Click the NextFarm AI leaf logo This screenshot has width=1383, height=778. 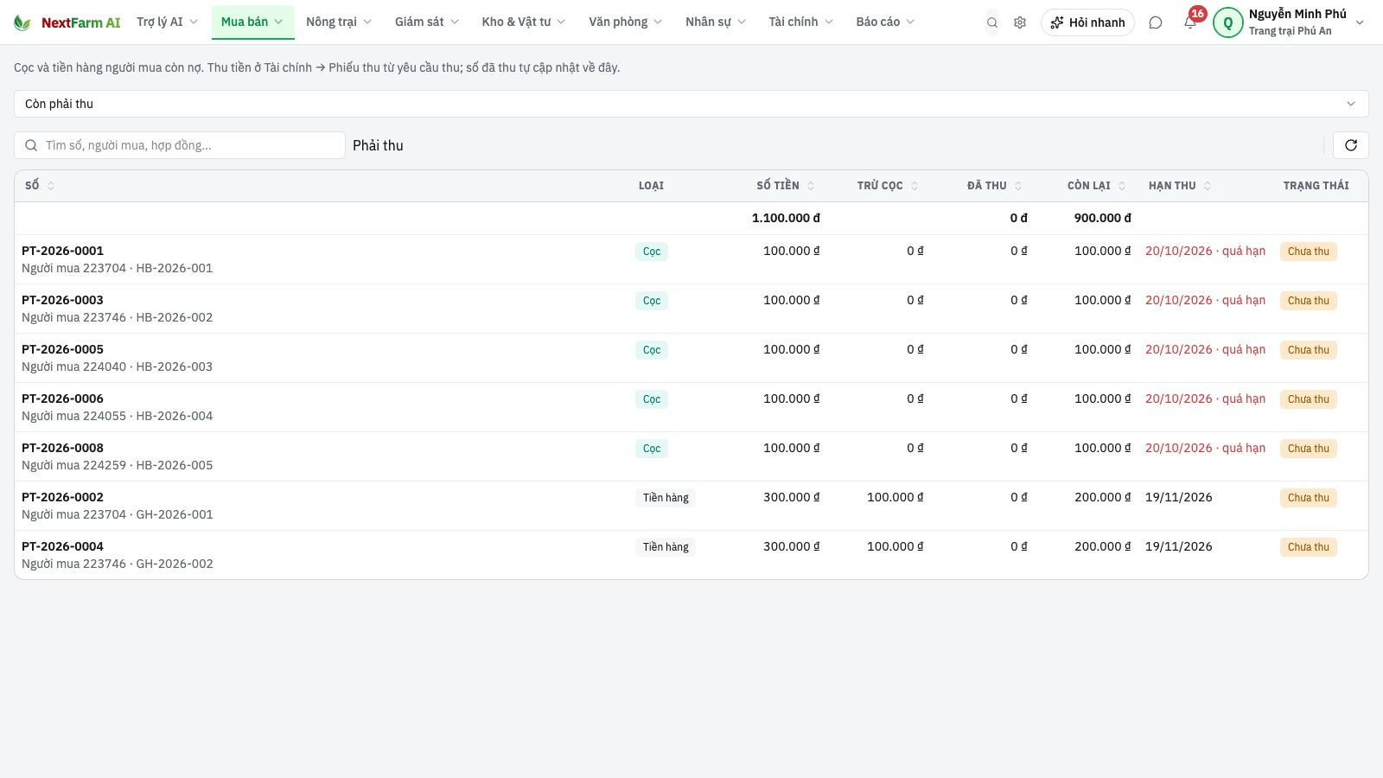22,22
